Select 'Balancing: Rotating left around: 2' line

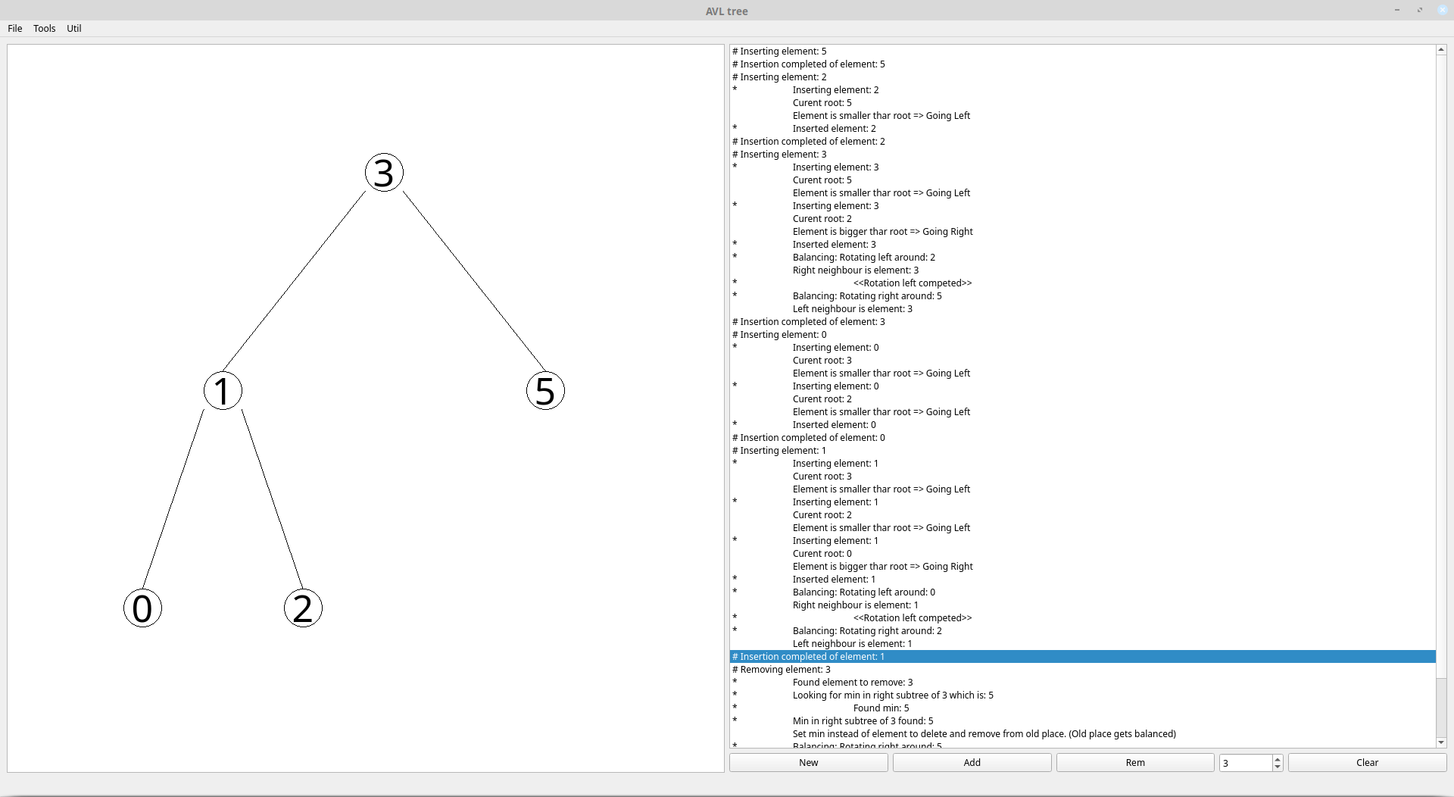tap(1083, 258)
